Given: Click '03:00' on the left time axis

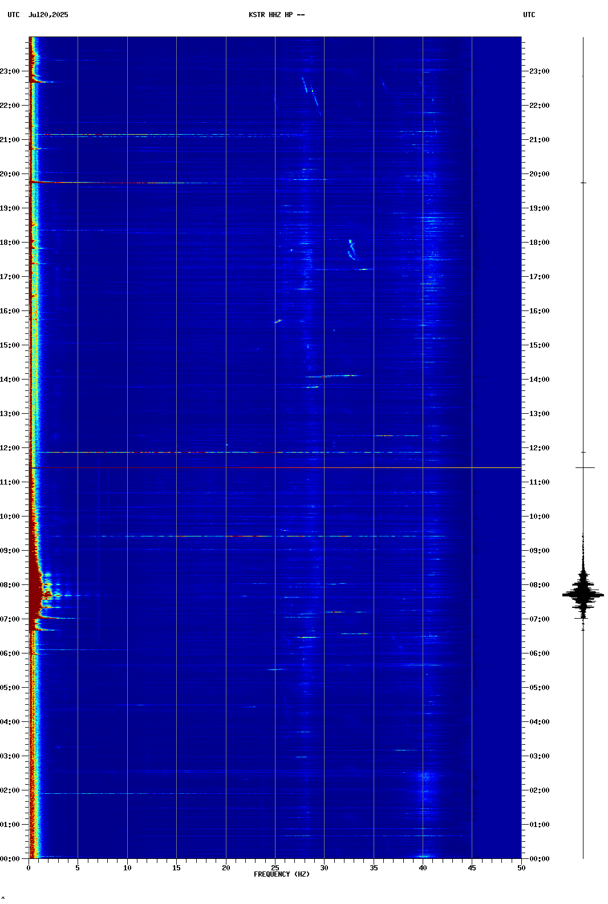Looking at the screenshot, I should tap(10, 756).
